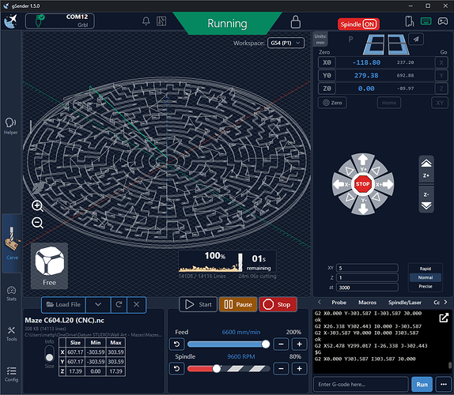Switch to the Spindle/Laser tab
The image size is (454, 395).
tap(404, 303)
